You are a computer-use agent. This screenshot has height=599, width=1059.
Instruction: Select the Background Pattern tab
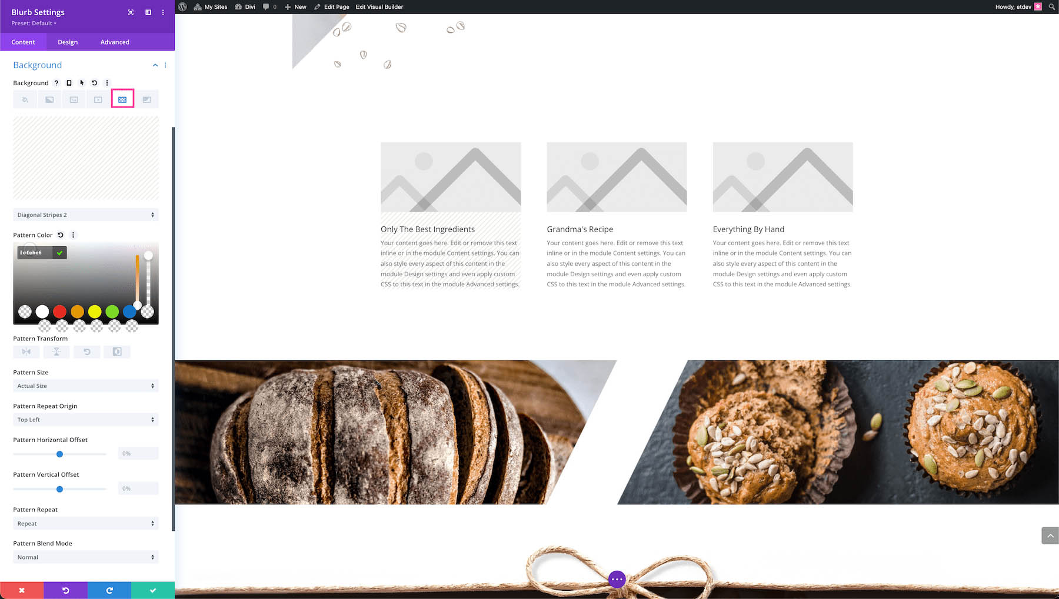tap(122, 99)
